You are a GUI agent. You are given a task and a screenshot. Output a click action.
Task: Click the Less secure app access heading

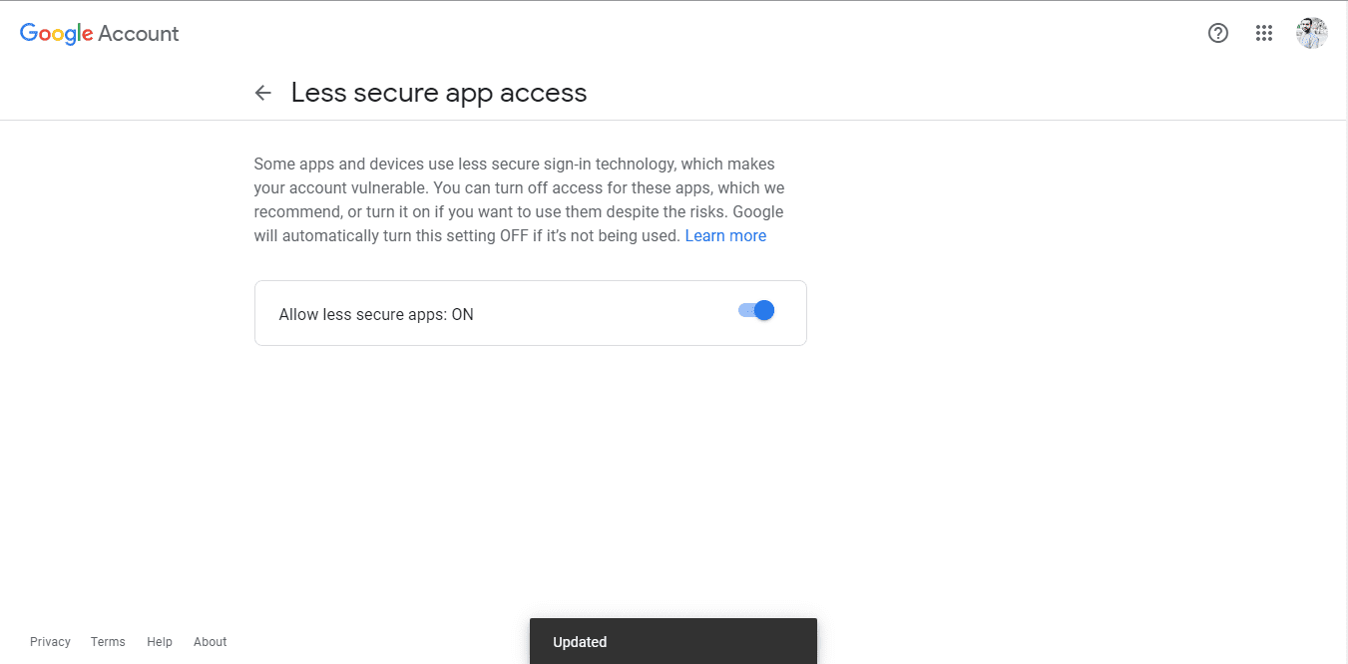[439, 93]
